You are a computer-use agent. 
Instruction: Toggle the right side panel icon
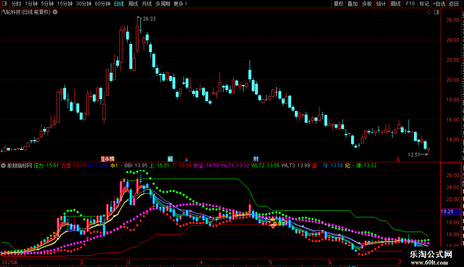[436, 12]
